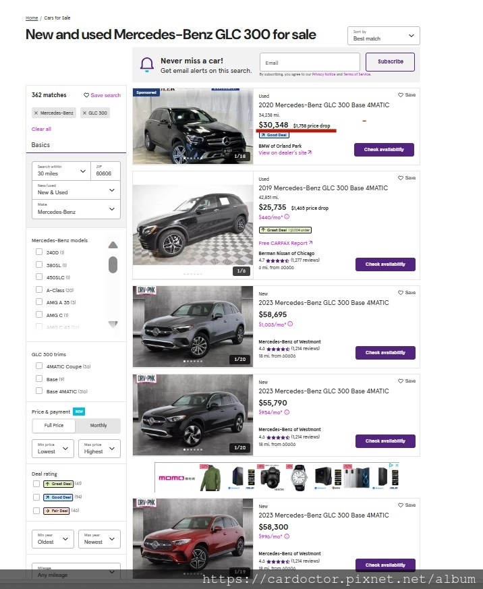Click the Email input field
The image size is (483, 589).
point(310,62)
